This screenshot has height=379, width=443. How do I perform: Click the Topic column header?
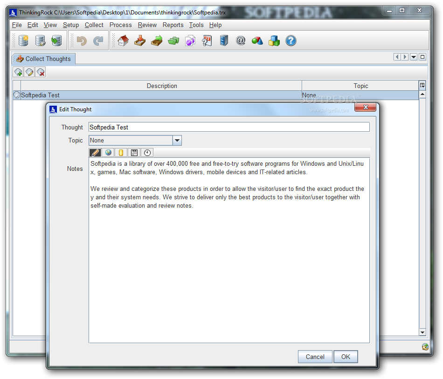pyautogui.click(x=360, y=86)
